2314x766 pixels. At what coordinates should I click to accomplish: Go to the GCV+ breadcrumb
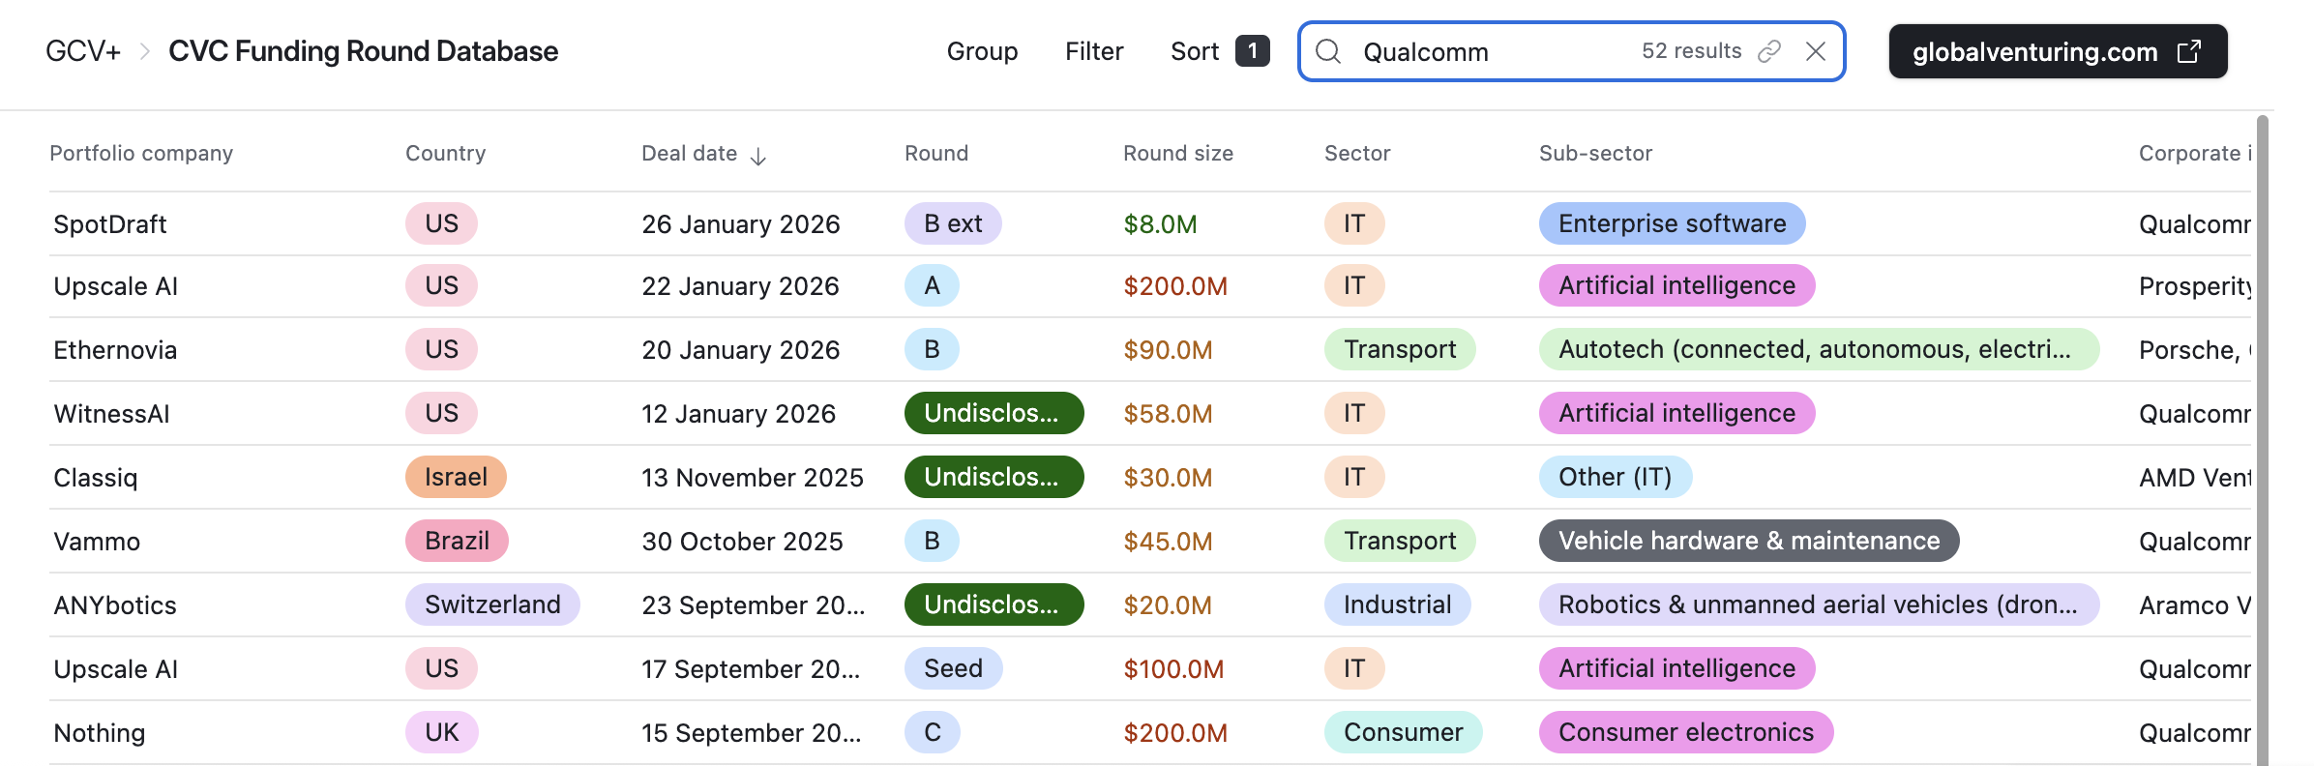(83, 51)
